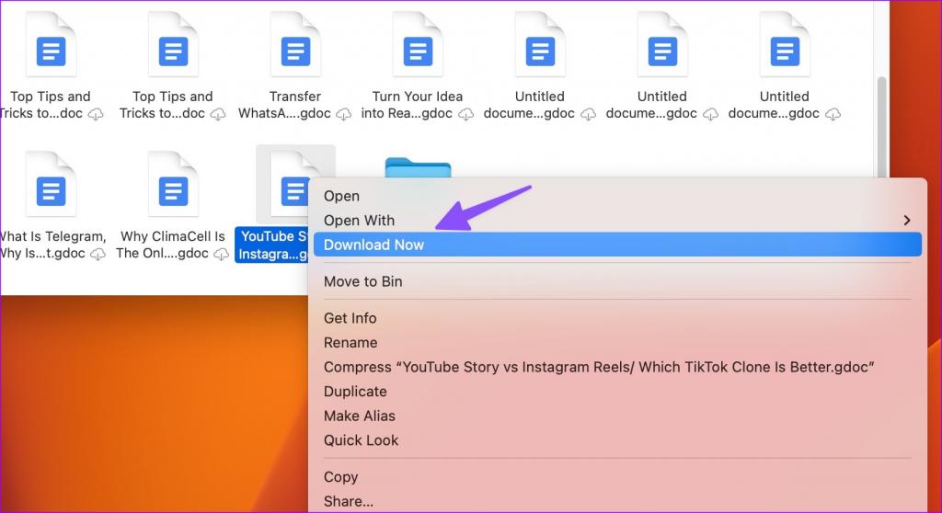Expand the Open With submenu
The width and height of the screenshot is (942, 513).
617,221
